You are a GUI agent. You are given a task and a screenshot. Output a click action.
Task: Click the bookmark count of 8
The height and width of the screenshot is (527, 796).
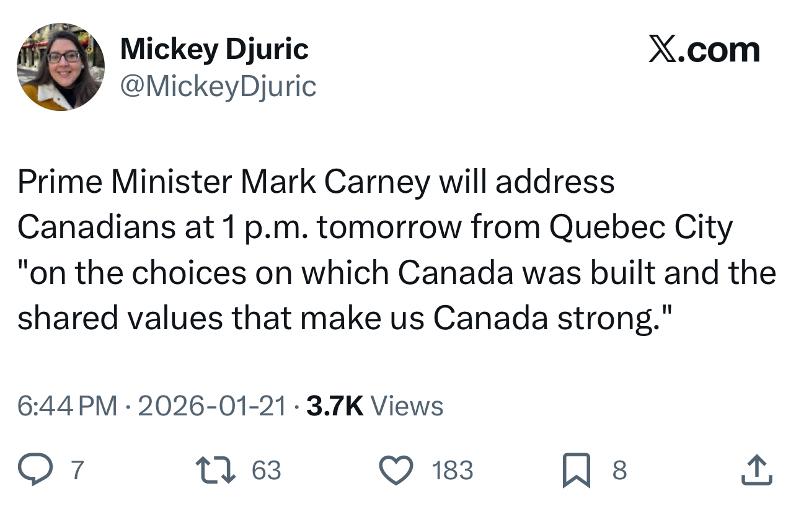[619, 471]
